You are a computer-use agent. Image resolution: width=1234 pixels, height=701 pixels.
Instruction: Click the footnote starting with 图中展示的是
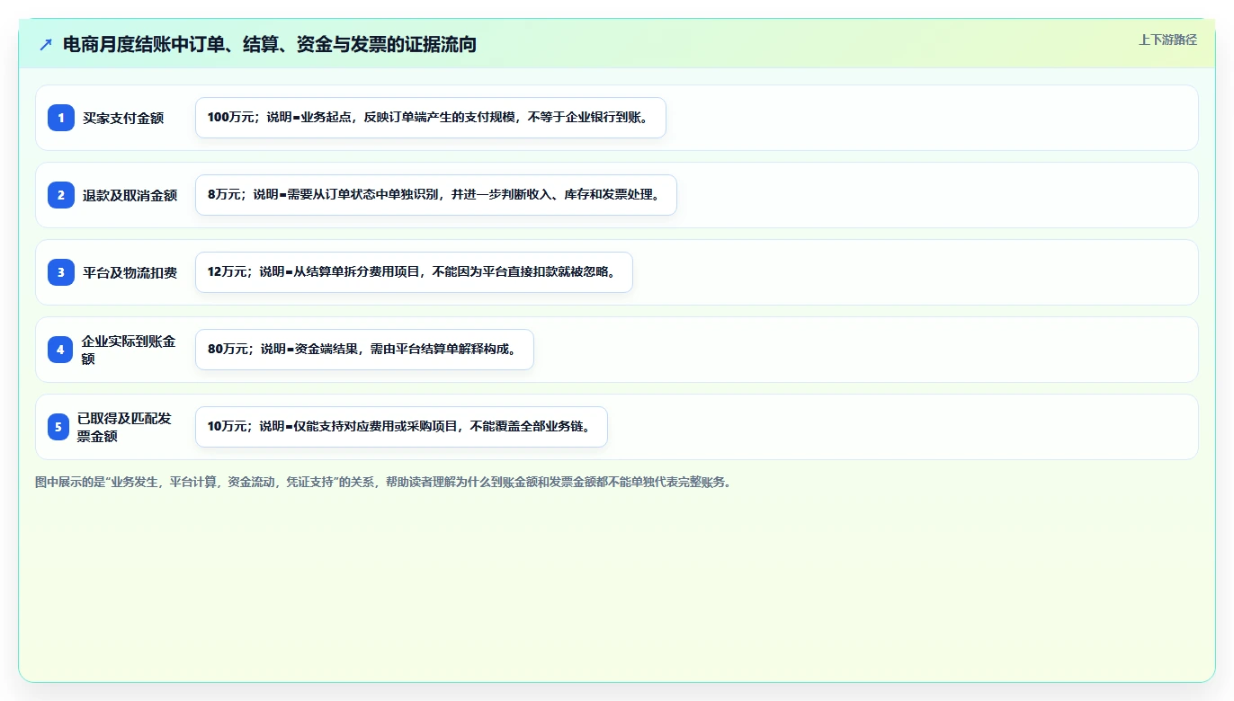click(383, 482)
